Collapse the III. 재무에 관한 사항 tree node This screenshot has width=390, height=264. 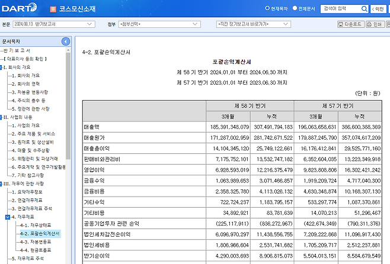point(1,183)
